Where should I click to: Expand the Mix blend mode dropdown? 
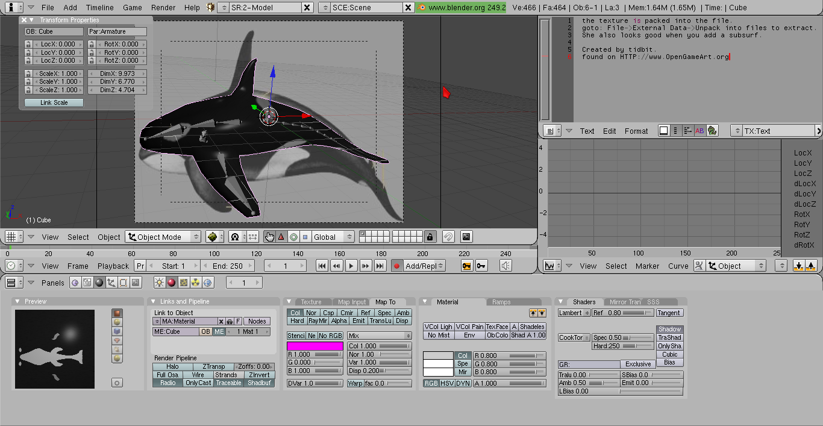[x=380, y=336]
